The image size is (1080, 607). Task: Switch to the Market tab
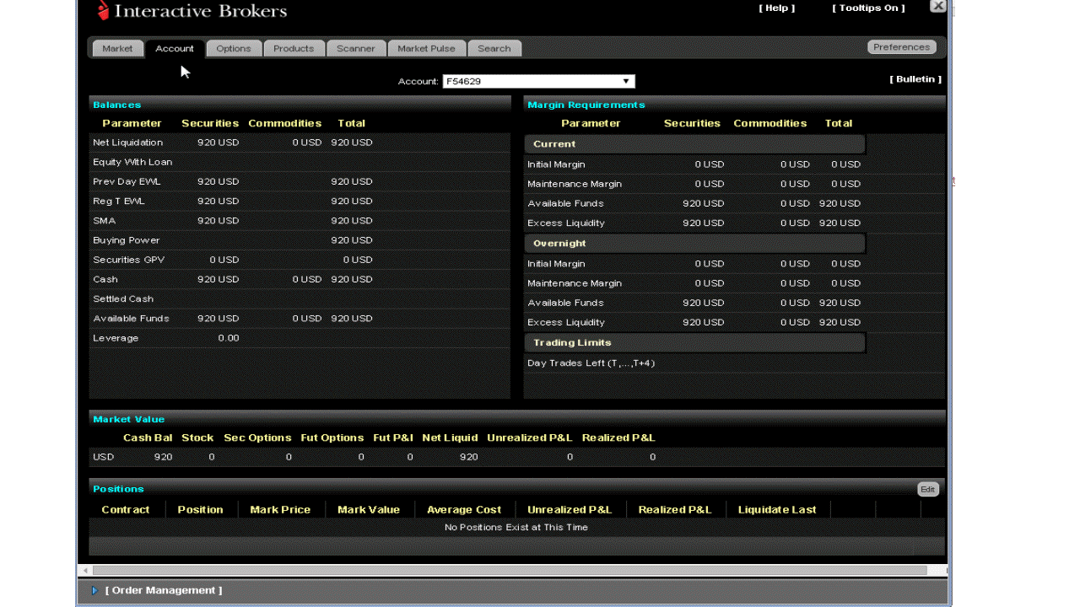(x=117, y=49)
